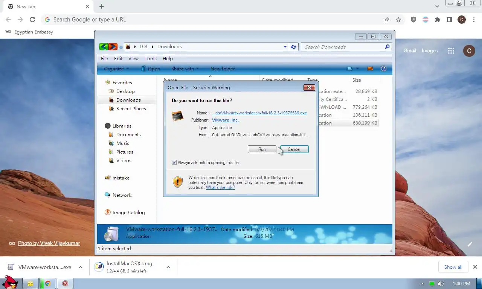Open the Egyptian Embassy bookmark
Image resolution: width=482 pixels, height=289 pixels.
29,32
